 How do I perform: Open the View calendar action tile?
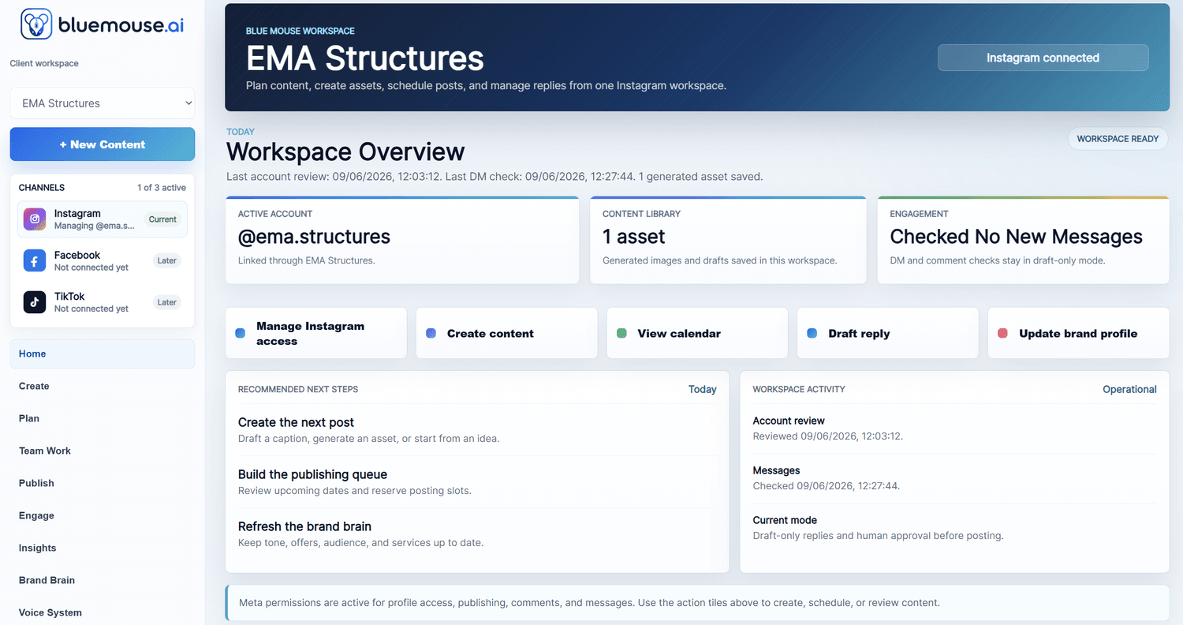click(x=697, y=334)
